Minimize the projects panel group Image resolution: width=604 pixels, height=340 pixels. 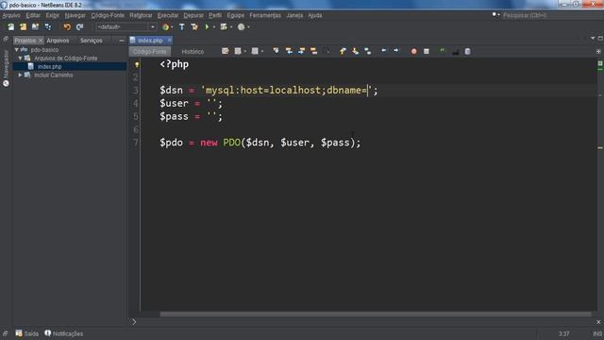pyautogui.click(x=122, y=41)
